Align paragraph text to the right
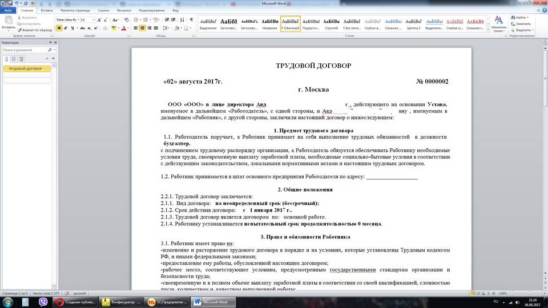This screenshot has height=308, width=548. coord(149,29)
